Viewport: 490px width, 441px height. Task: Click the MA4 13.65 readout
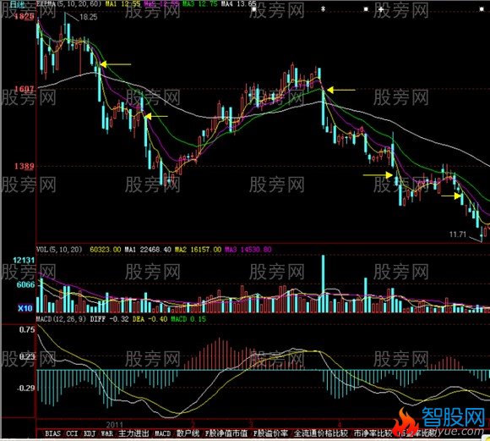tap(239, 4)
